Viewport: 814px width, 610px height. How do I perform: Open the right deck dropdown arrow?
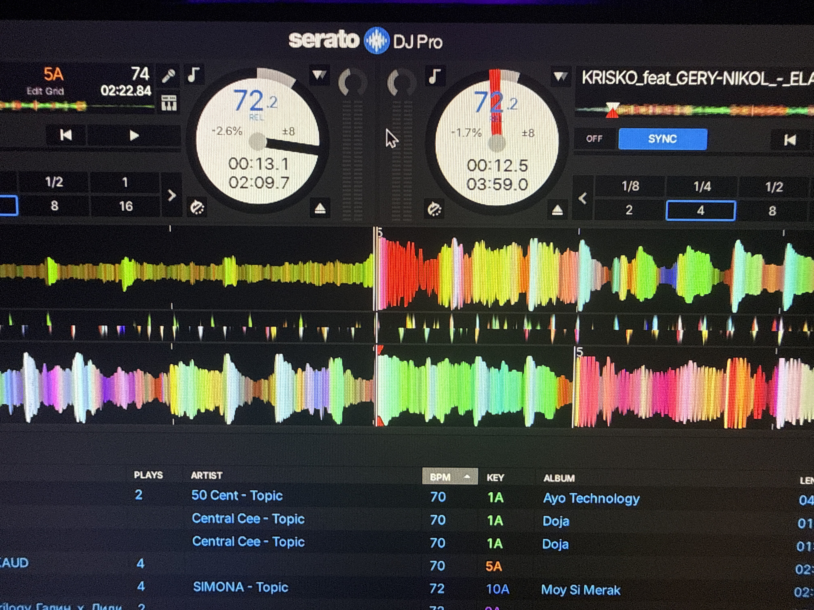560,76
